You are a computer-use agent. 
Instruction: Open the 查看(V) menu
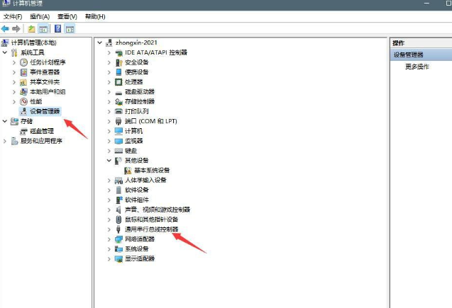67,17
